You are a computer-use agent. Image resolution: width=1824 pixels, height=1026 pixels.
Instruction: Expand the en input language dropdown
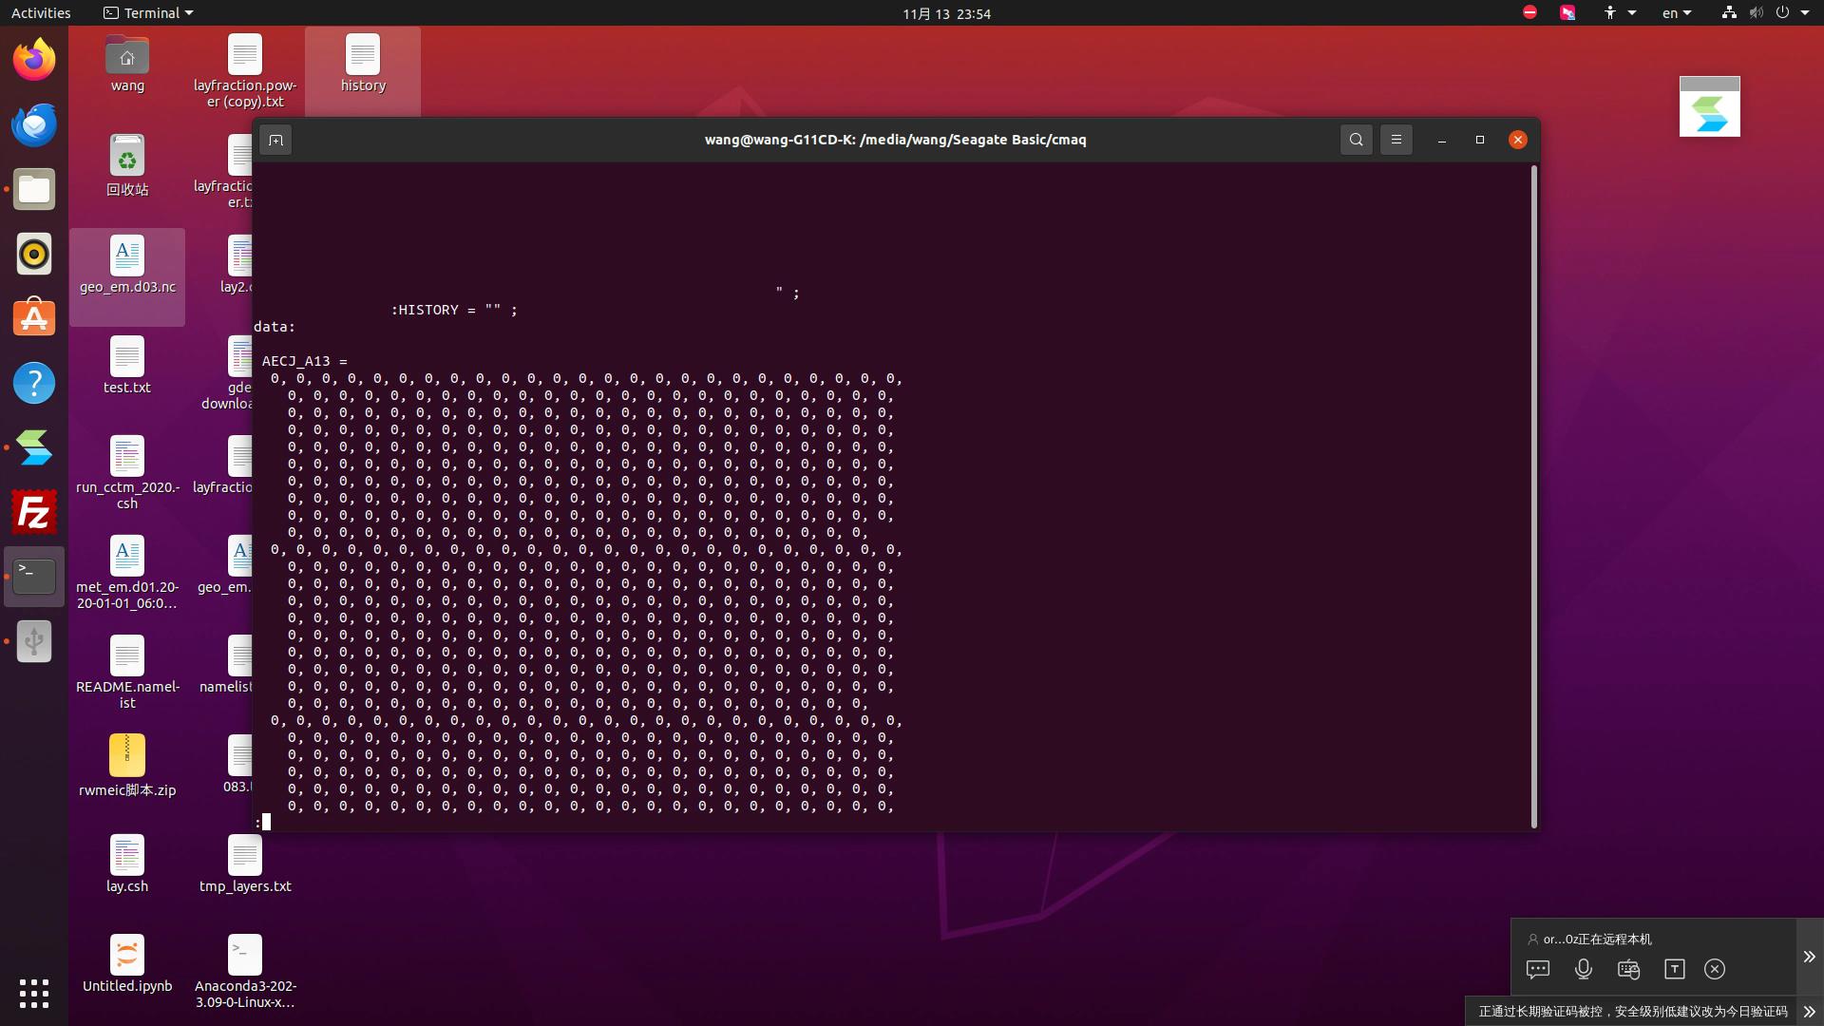click(1676, 13)
